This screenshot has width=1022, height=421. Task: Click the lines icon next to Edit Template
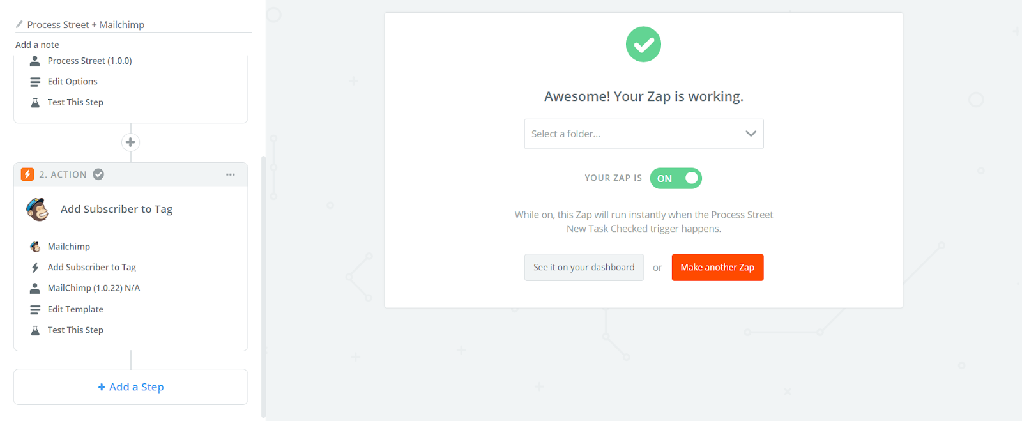coord(34,309)
